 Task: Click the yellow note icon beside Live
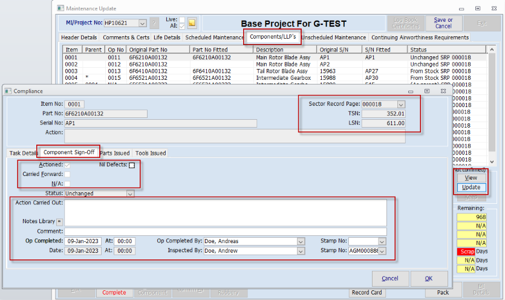pyautogui.click(x=192, y=23)
